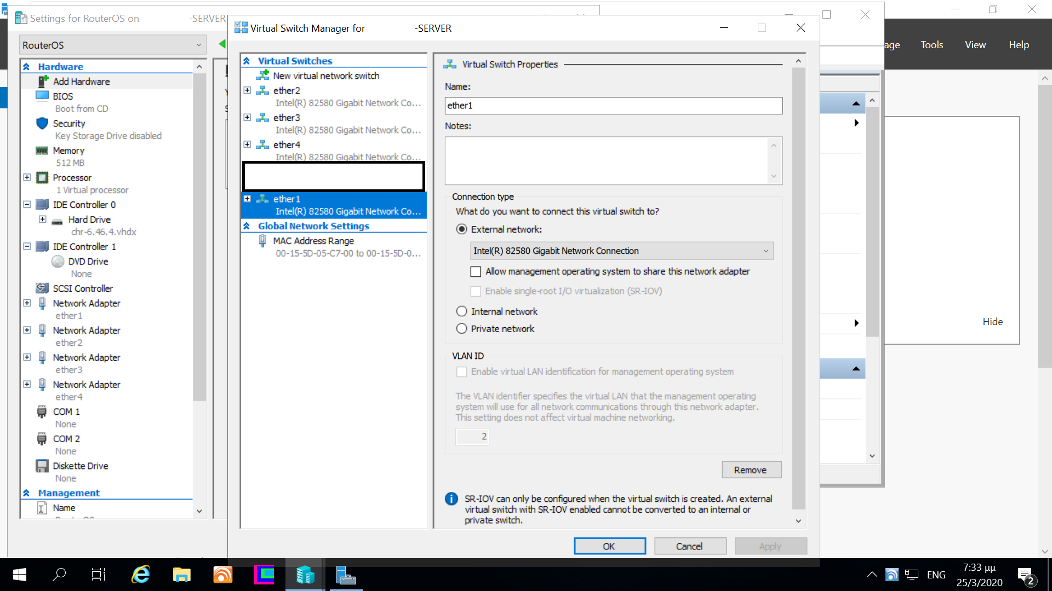Screen dimensions: 1052x591
Task: Click Remove to delete the virtual switch
Action: click(x=751, y=470)
